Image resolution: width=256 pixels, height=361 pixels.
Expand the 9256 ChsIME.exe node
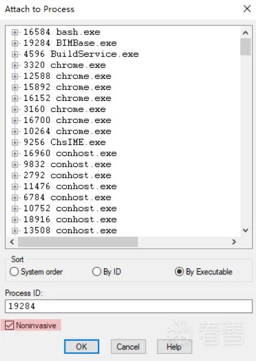[15, 143]
